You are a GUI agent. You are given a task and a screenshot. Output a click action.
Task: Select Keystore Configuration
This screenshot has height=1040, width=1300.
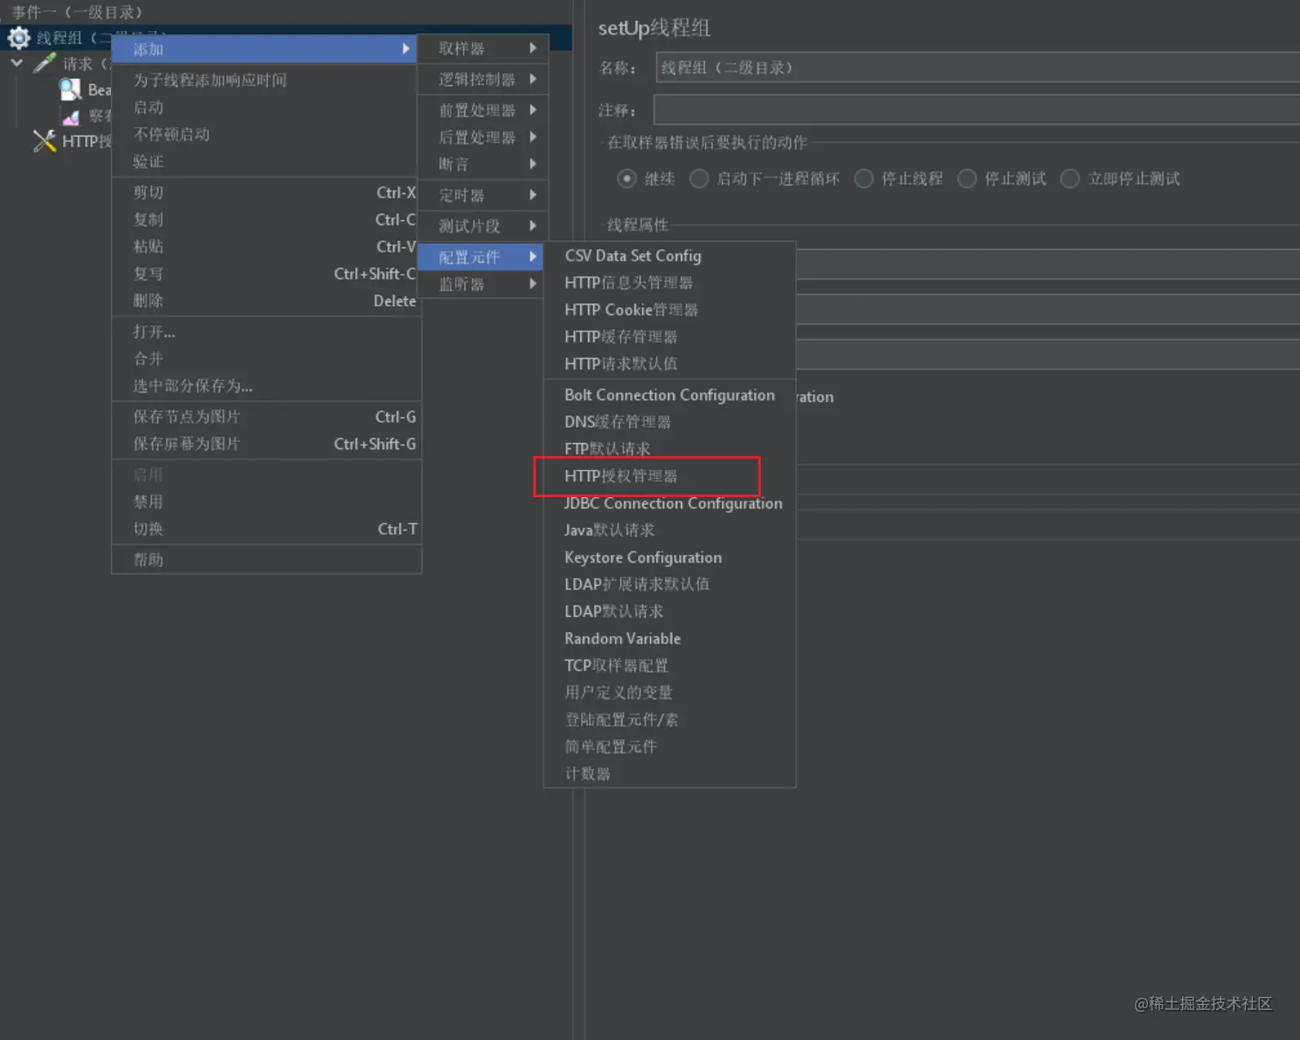pyautogui.click(x=670, y=557)
